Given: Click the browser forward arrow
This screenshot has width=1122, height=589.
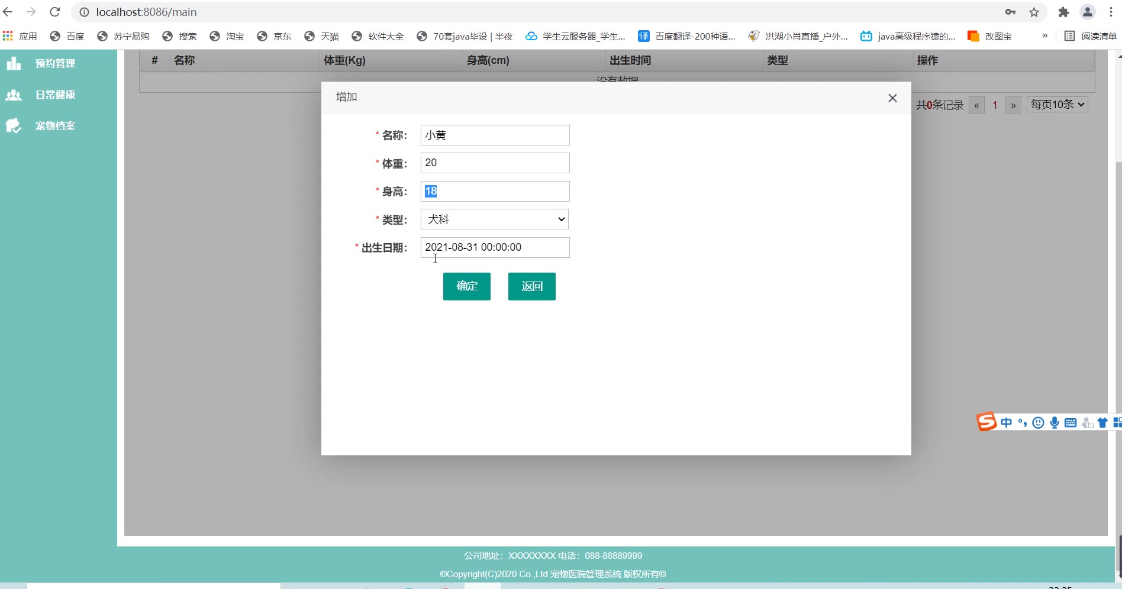Looking at the screenshot, I should 31,12.
